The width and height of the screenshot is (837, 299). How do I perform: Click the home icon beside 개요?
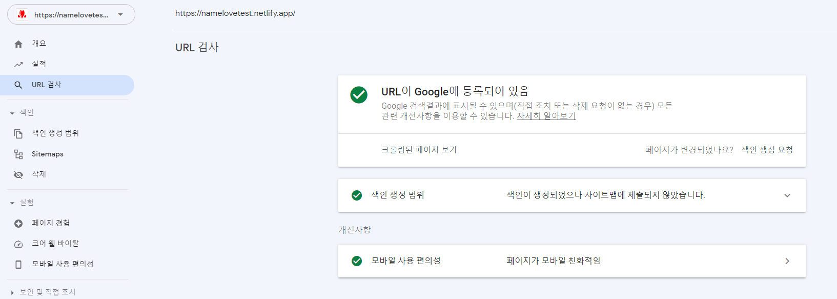[18, 44]
